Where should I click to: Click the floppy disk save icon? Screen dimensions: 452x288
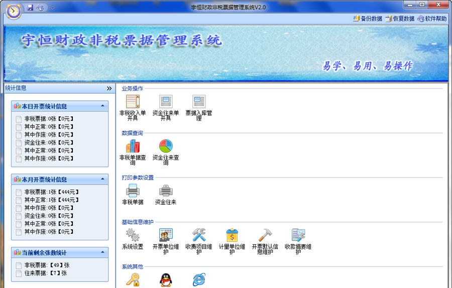tap(30, 8)
